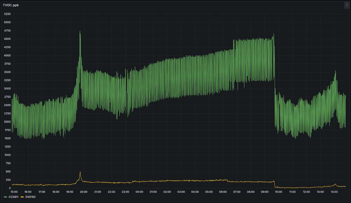Click the CCS811 peak near 14:00
This screenshot has width=351, height=203.
[335, 71]
